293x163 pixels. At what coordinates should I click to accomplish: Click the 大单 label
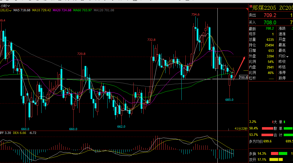tap(278, 122)
